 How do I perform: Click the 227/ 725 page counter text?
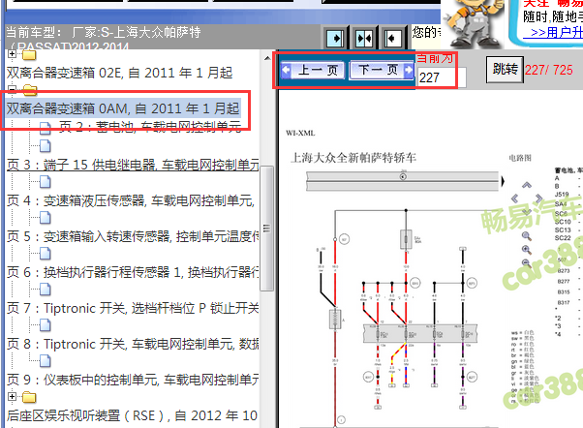pos(549,70)
